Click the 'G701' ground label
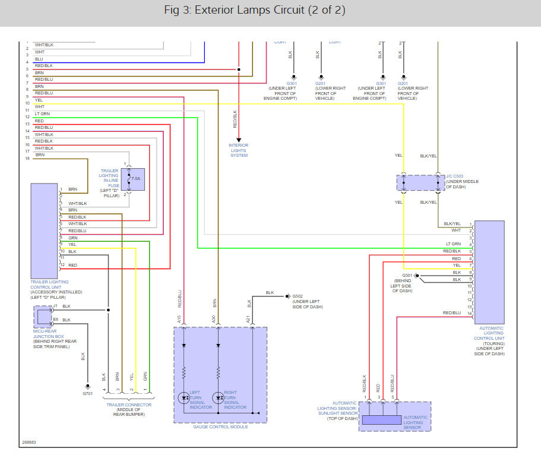The height and width of the screenshot is (461, 541). point(88,393)
